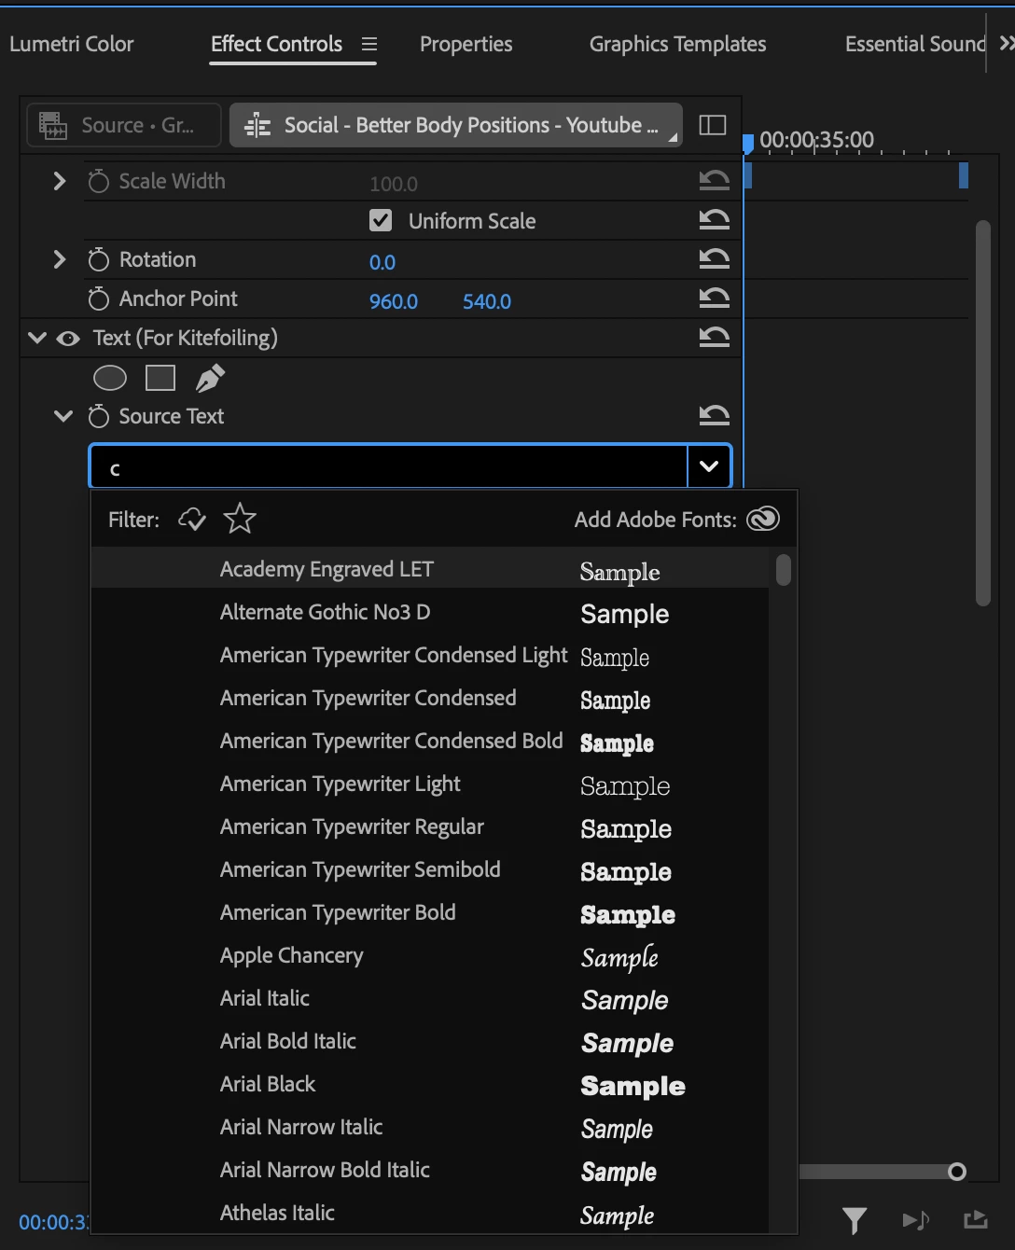
Task: Reset the Rotation parameter
Action: tap(715, 259)
